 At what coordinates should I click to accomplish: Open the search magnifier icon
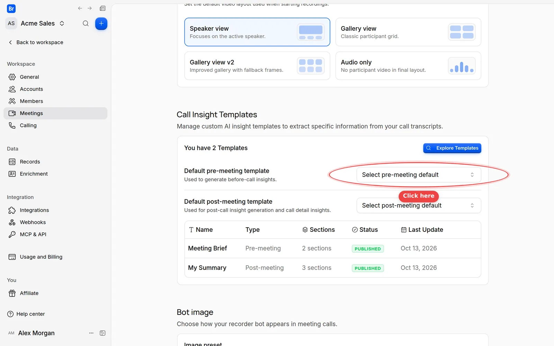tap(86, 24)
